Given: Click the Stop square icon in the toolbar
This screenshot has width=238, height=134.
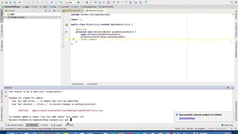Looking at the screenshot, I should pos(104,3).
